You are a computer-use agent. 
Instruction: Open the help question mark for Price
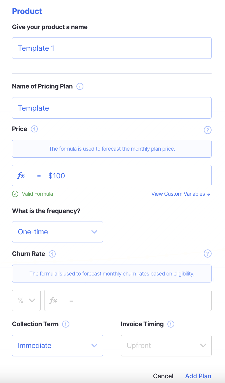tap(207, 130)
